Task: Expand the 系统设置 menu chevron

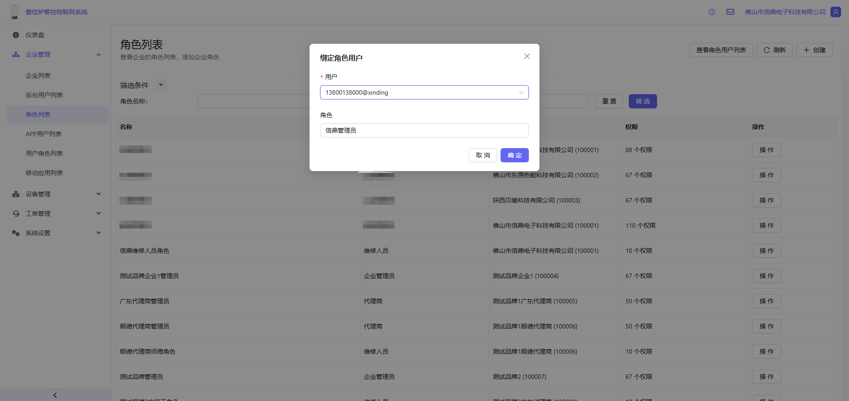Action: [99, 233]
